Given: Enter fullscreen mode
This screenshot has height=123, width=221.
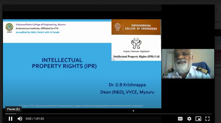Looking at the screenshot, I should tap(207, 119).
